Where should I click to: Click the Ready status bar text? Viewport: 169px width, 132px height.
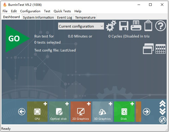tap(6, 129)
